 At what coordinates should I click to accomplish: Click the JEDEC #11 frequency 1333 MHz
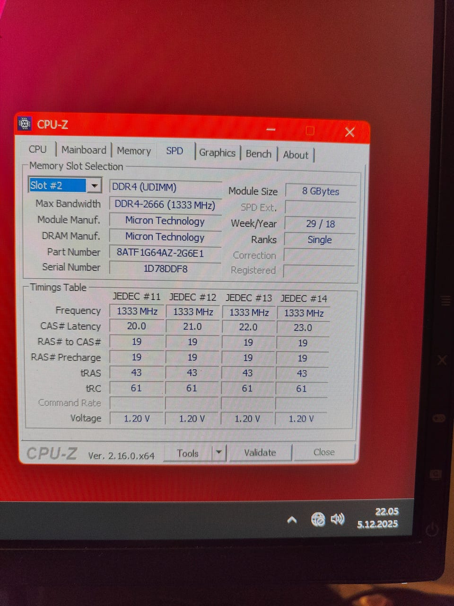(137, 311)
